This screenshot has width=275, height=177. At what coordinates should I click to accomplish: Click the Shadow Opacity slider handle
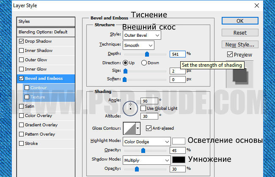coord(137,169)
